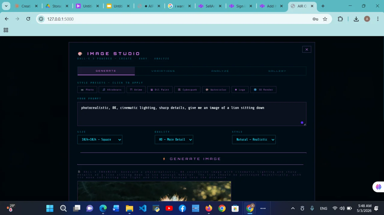
Task: Open Facebook app from taskbar
Action: [x=182, y=208]
